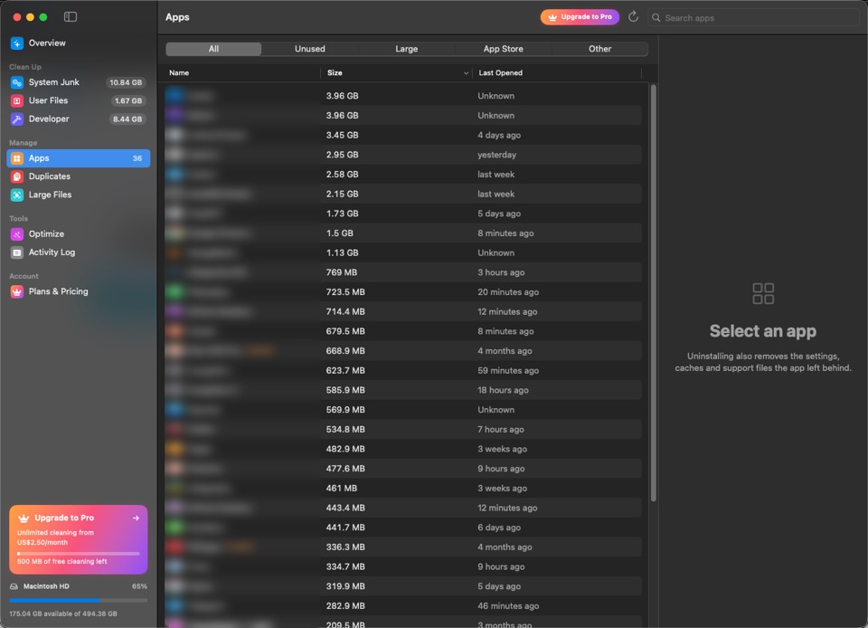Open the Plans & Pricing crown icon

coord(17,292)
